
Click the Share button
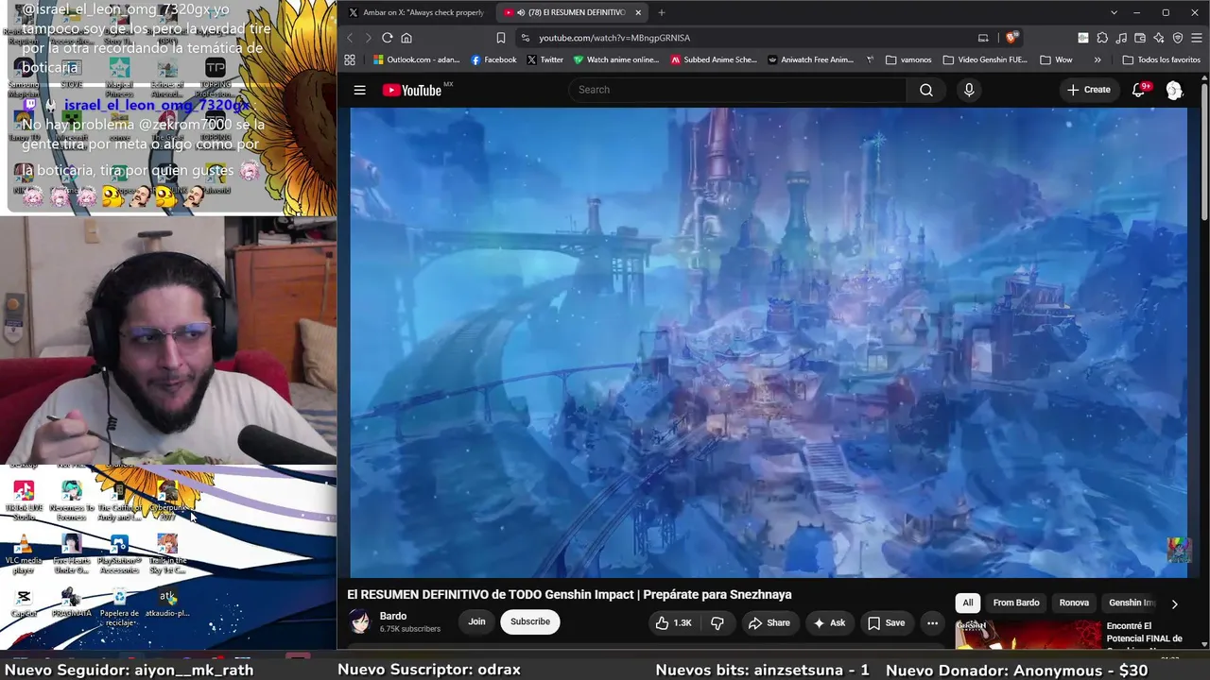[x=769, y=622]
